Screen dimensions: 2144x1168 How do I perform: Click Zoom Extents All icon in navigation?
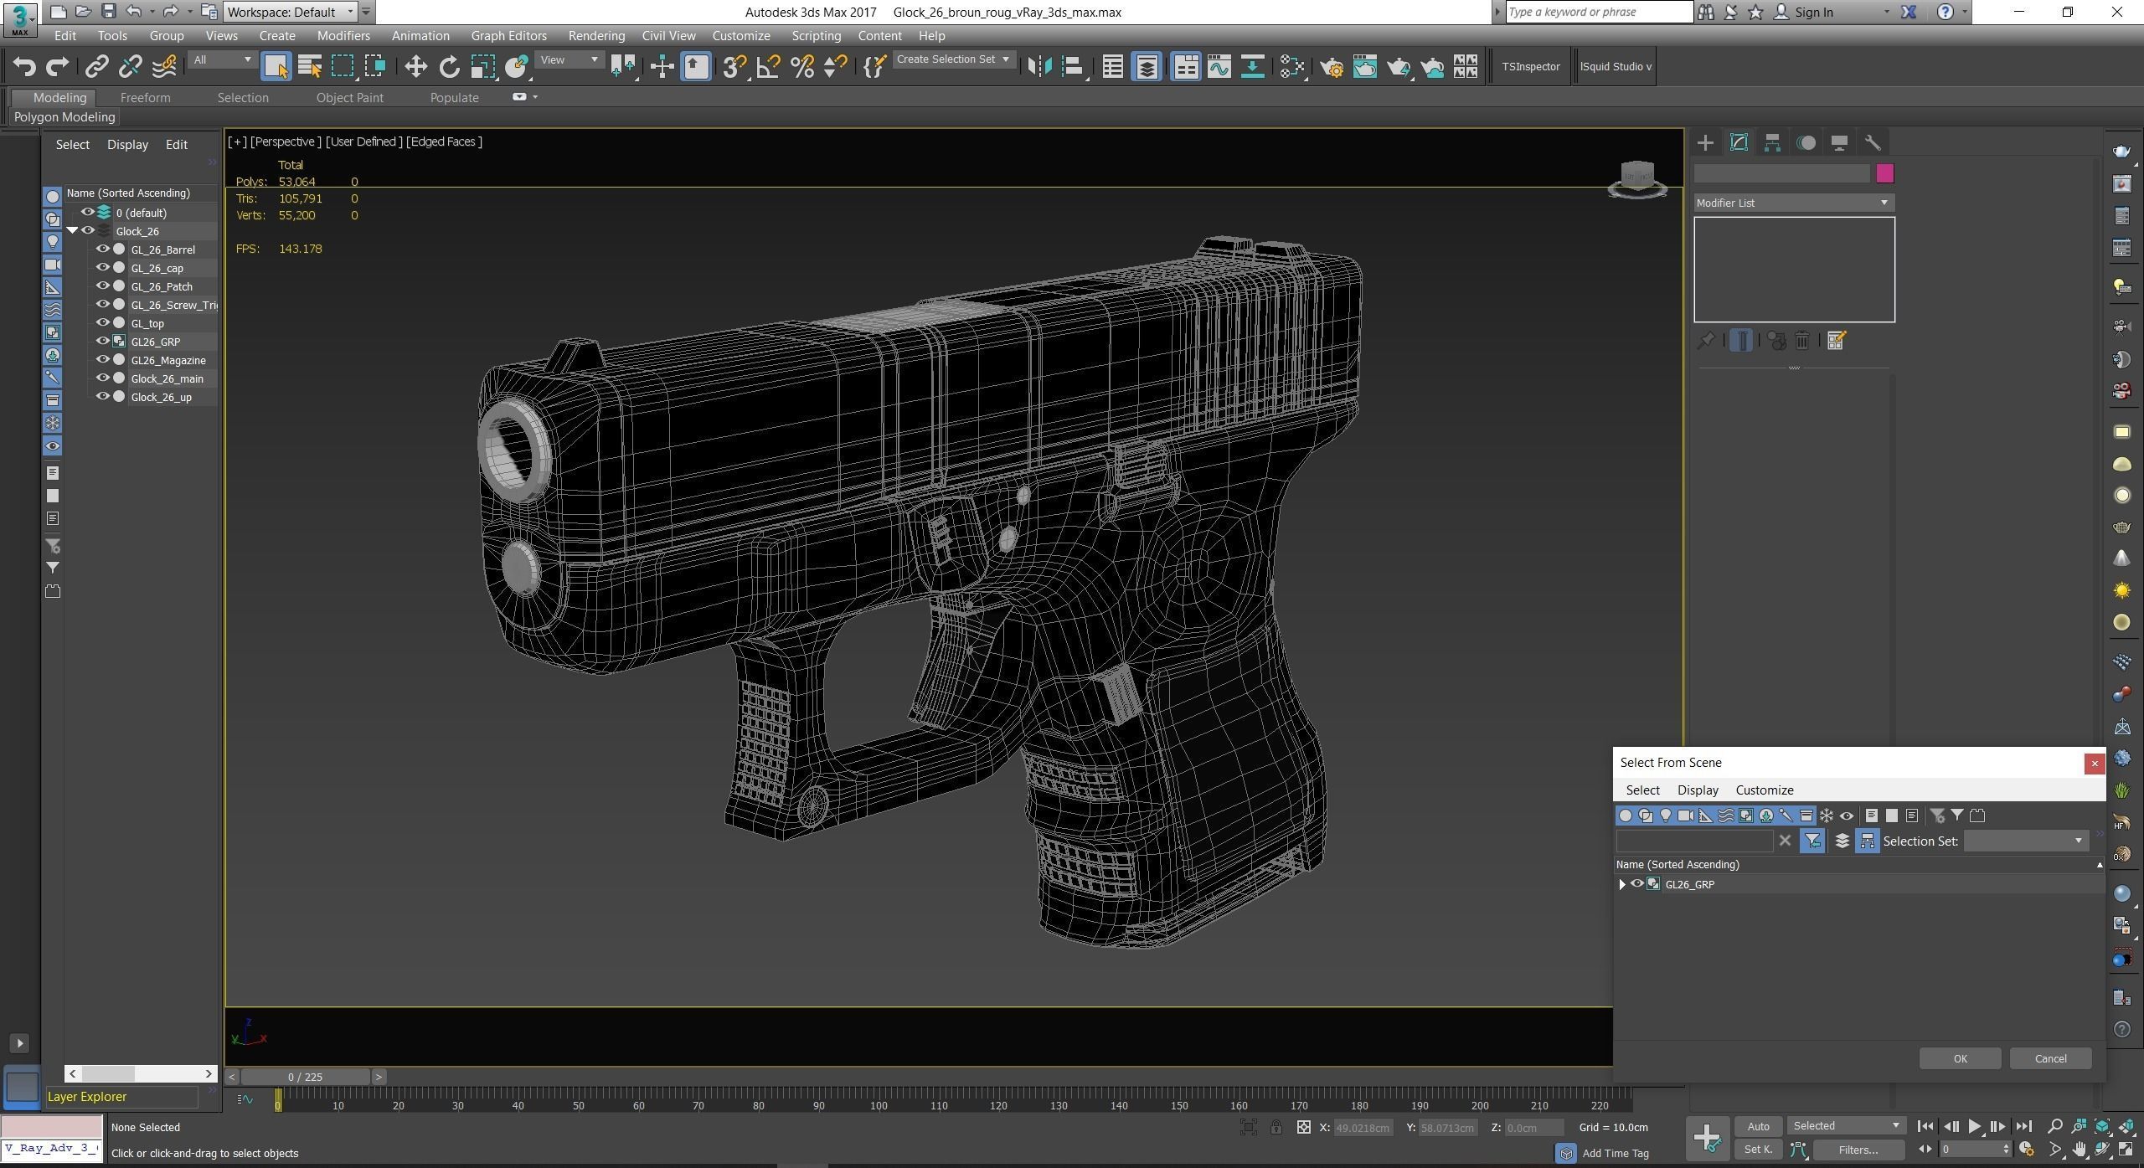click(x=2126, y=1126)
